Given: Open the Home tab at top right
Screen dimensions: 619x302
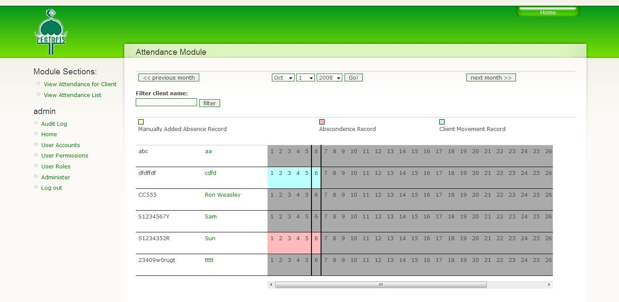Looking at the screenshot, I should 548,12.
